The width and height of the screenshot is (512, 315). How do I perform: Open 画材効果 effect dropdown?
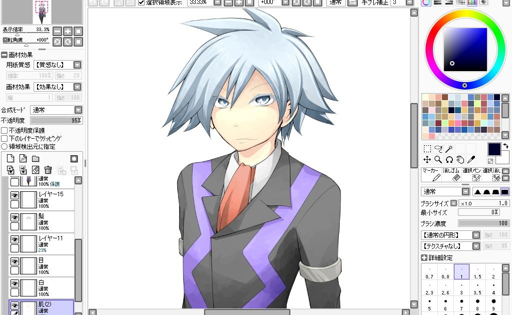(77, 87)
